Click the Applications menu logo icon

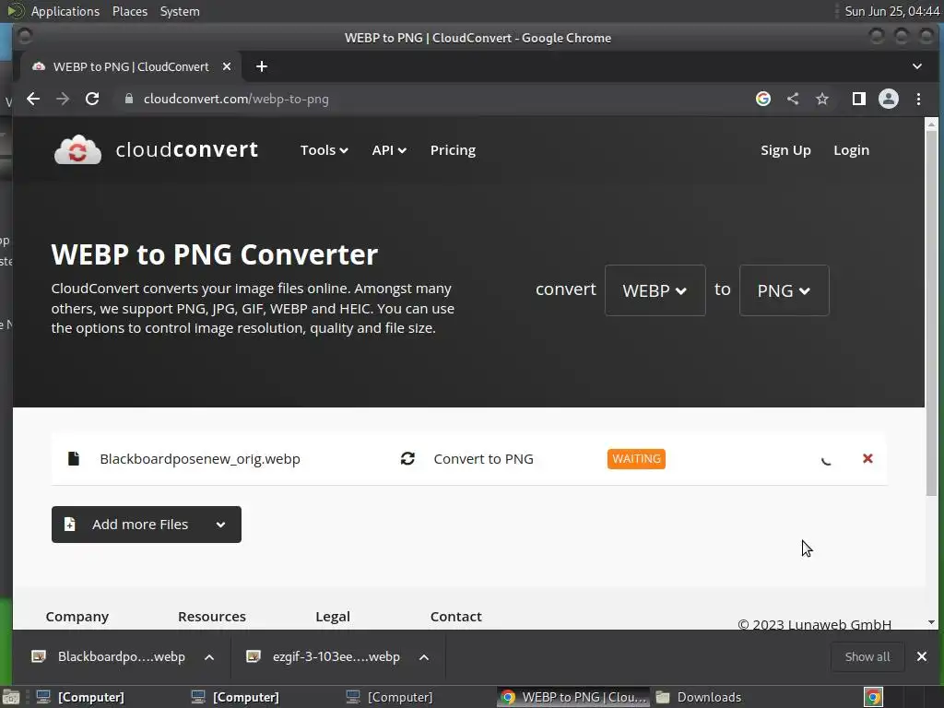[16, 11]
